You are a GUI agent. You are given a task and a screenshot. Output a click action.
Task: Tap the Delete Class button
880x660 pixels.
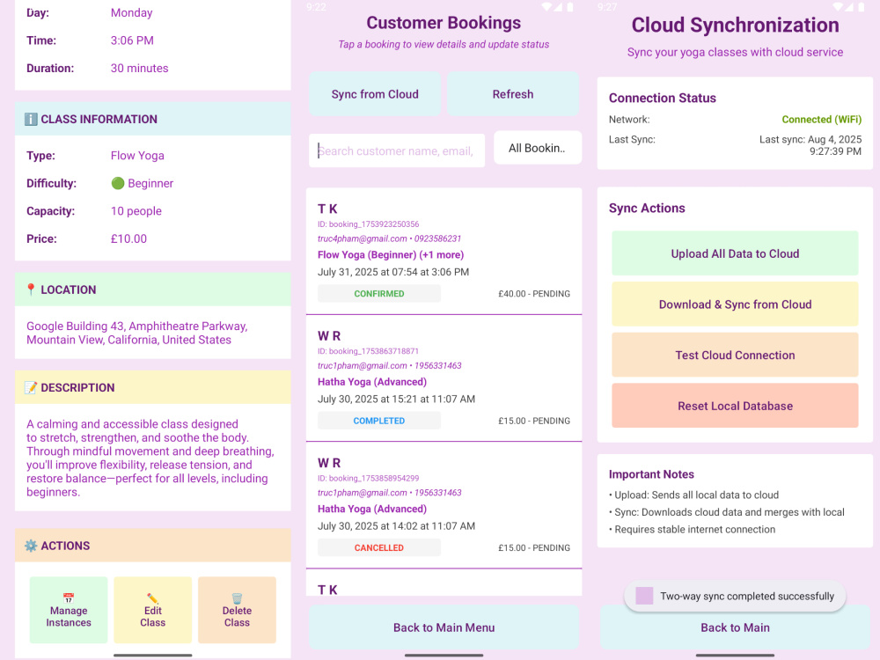click(x=237, y=610)
